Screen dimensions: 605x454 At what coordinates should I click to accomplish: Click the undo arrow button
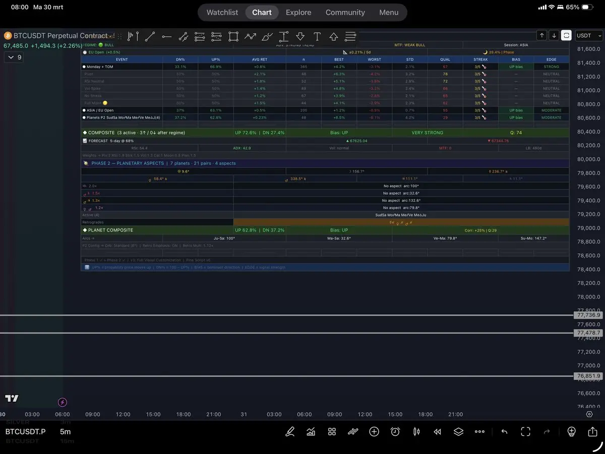[504, 432]
